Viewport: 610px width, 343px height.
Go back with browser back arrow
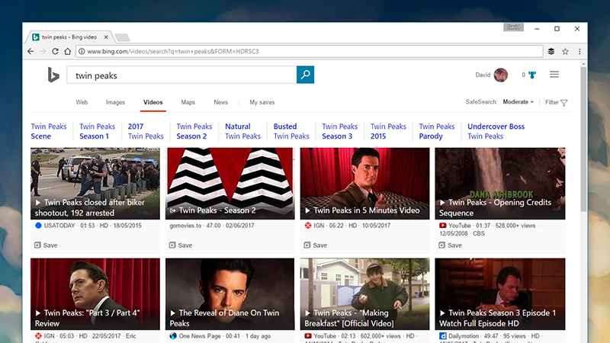30,51
